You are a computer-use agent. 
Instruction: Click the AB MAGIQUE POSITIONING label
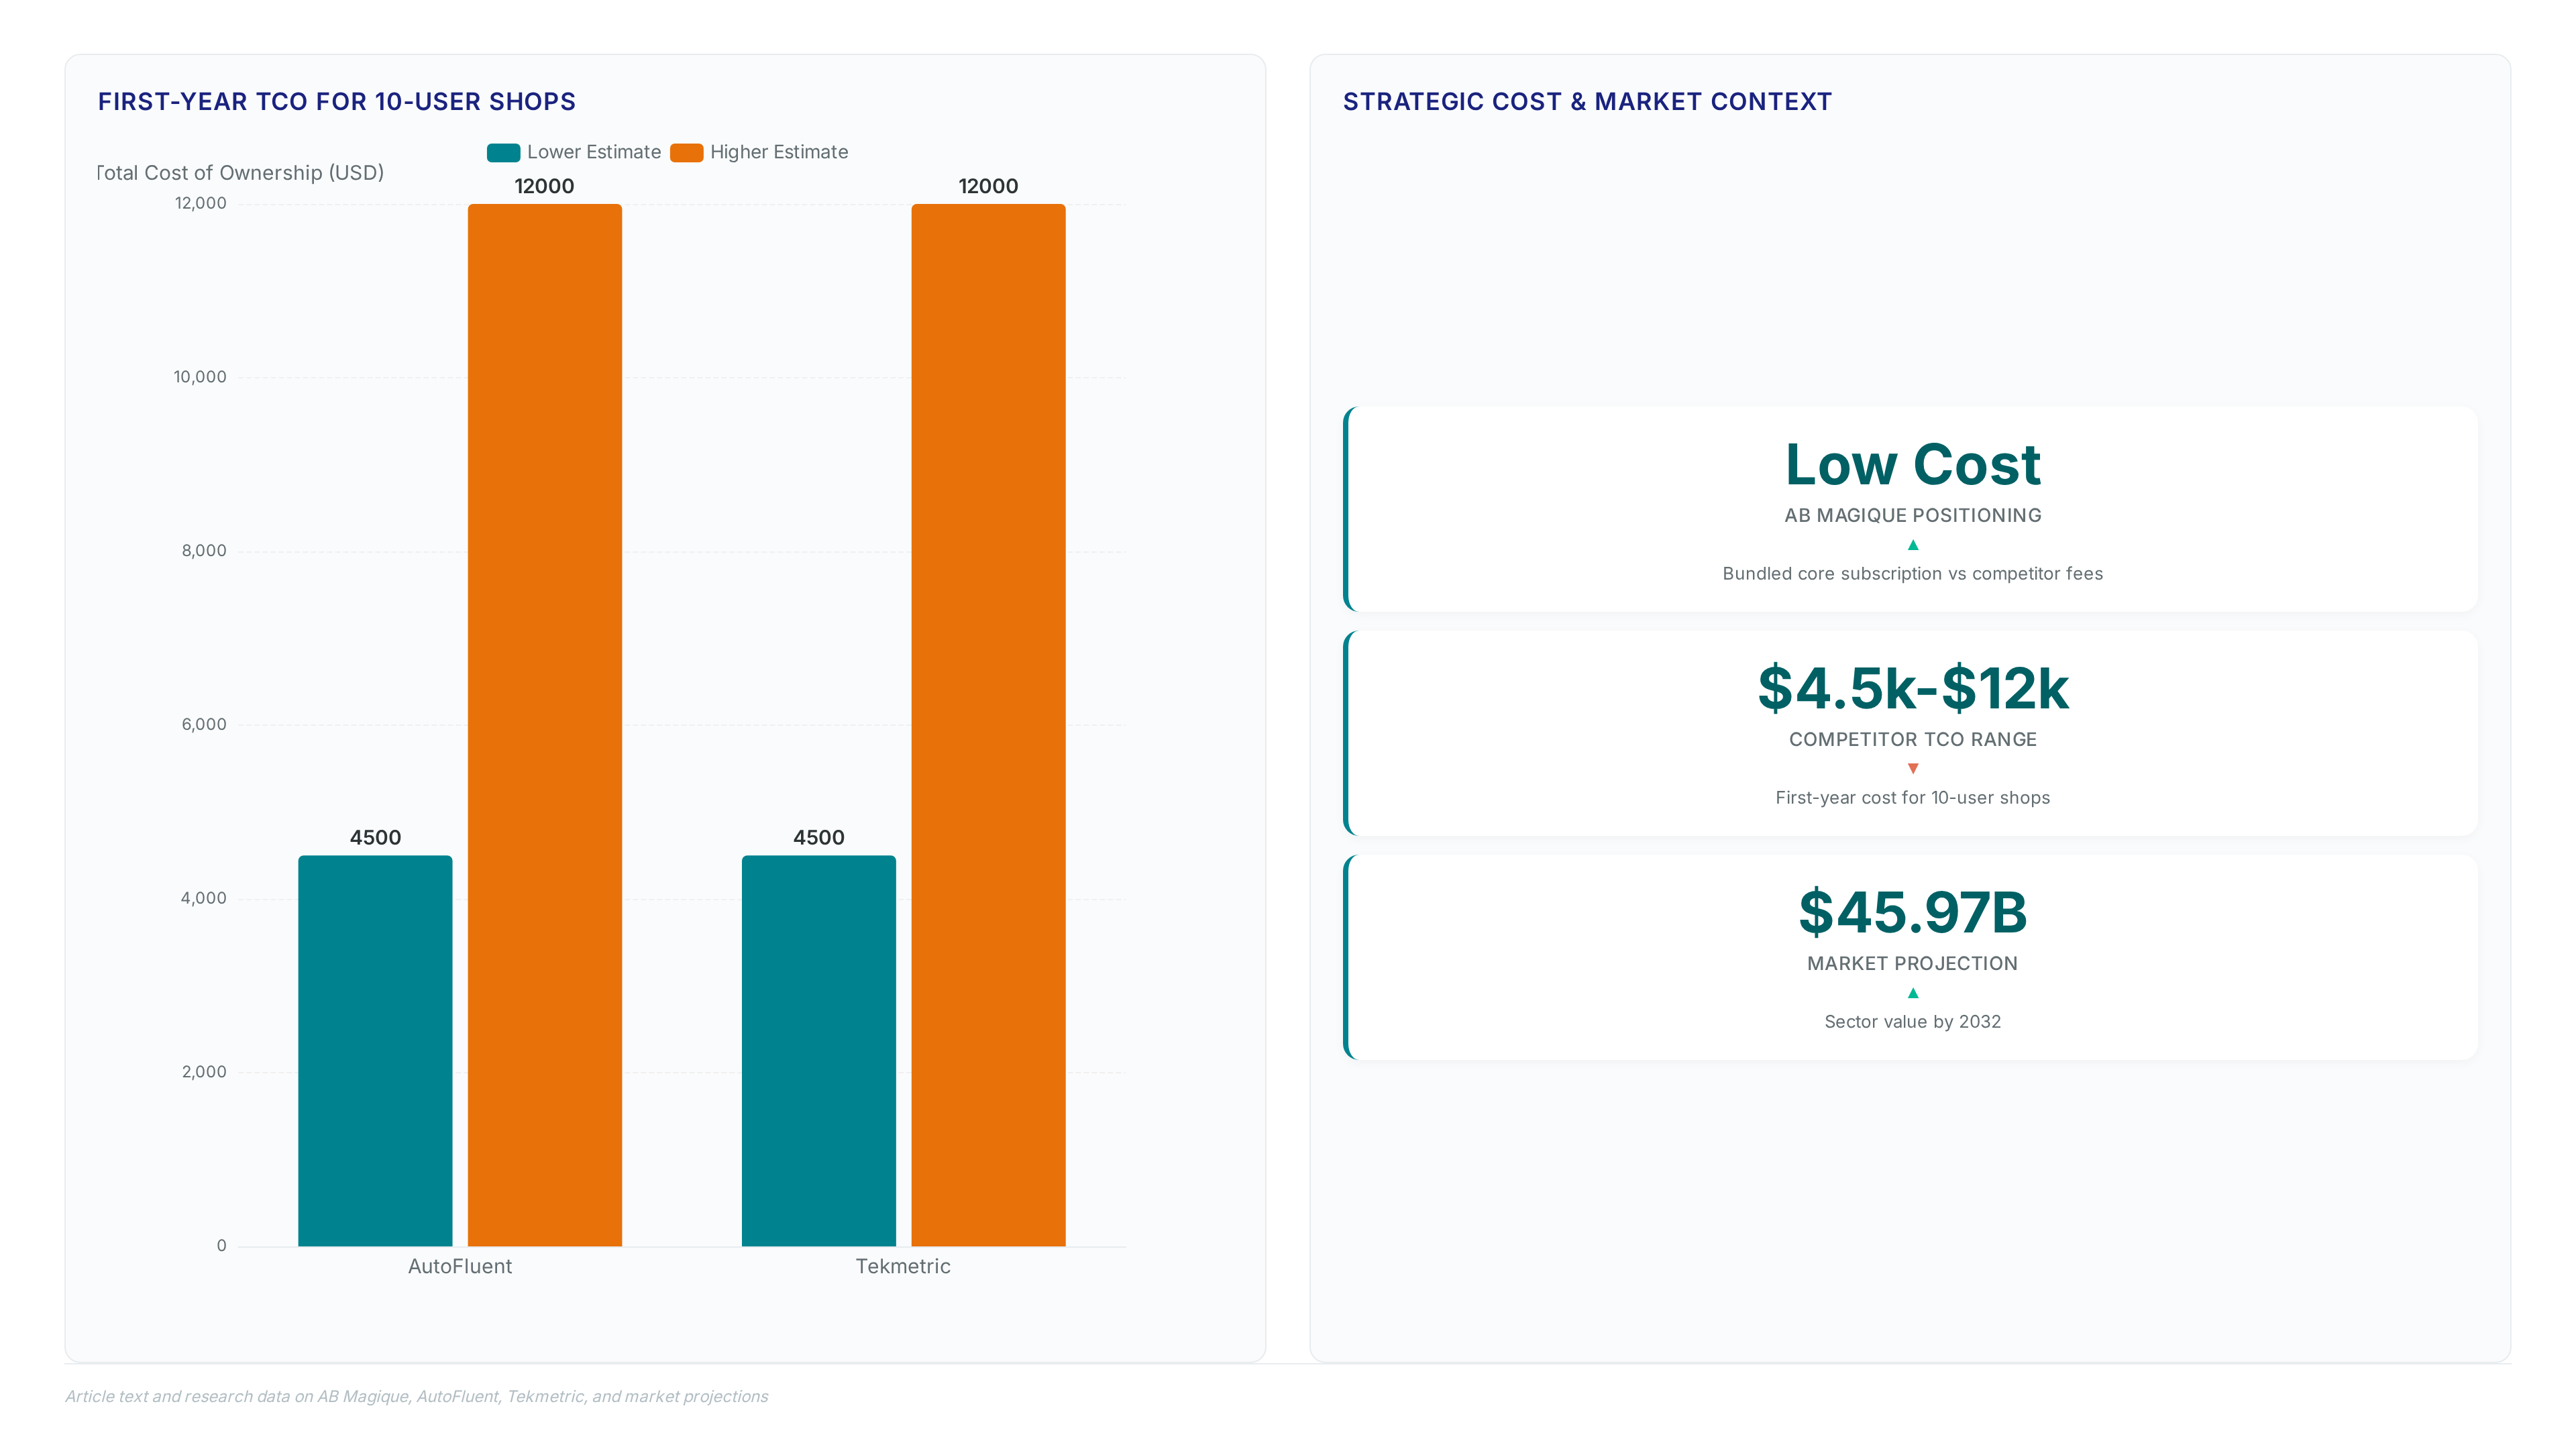coord(1912,515)
